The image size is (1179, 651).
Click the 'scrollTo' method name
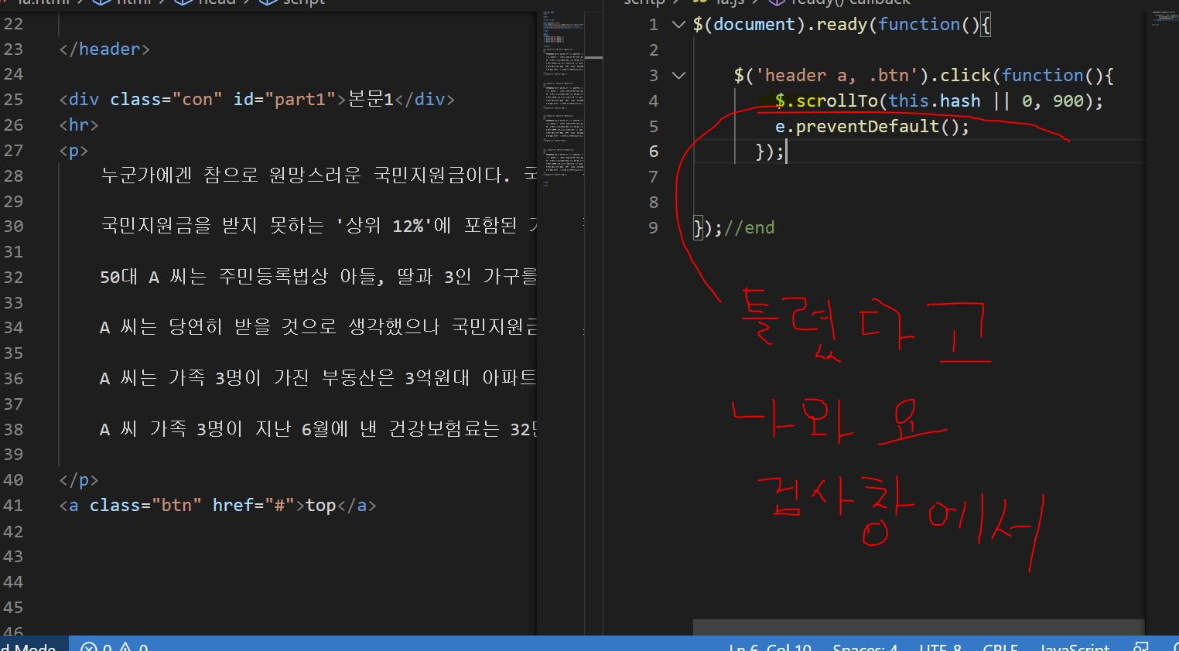[837, 101]
